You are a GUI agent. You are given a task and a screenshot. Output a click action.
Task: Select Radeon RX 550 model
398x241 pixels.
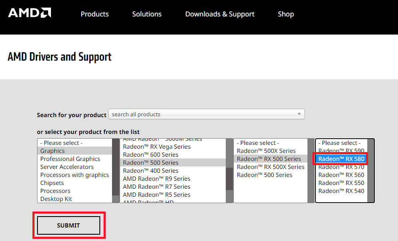pos(342,183)
